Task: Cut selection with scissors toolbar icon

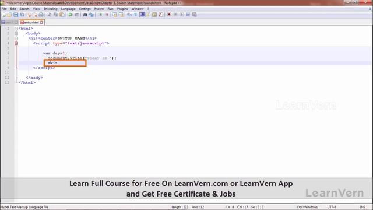Action: point(49,15)
